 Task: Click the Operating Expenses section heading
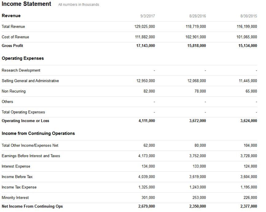23,58
